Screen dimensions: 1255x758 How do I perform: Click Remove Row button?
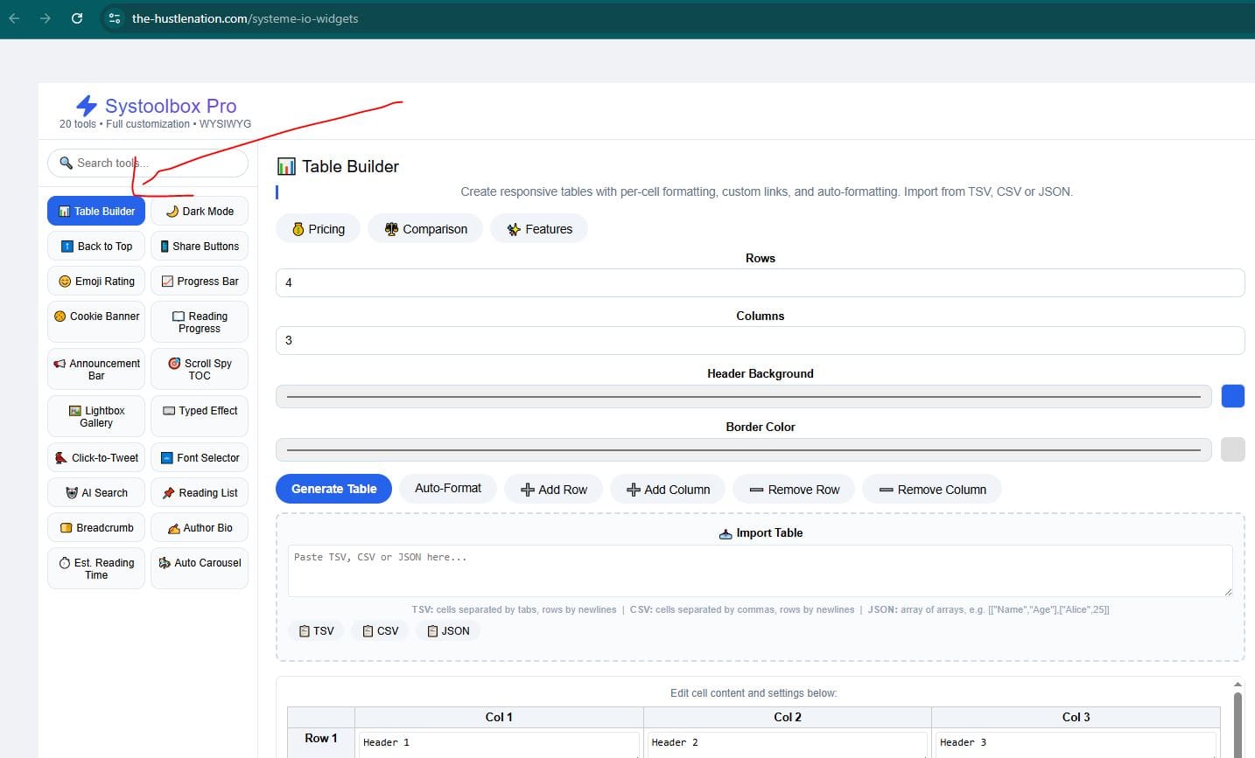(794, 490)
